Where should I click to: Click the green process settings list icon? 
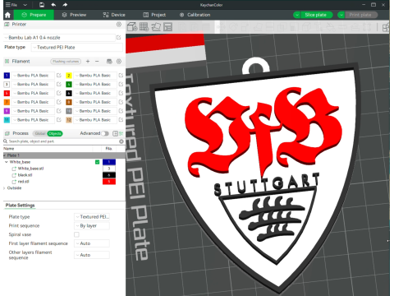[121, 133]
